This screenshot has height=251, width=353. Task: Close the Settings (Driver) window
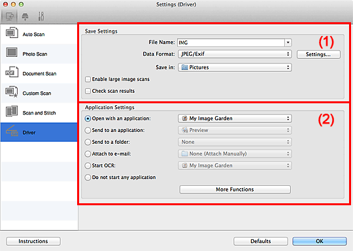tap(5, 5)
